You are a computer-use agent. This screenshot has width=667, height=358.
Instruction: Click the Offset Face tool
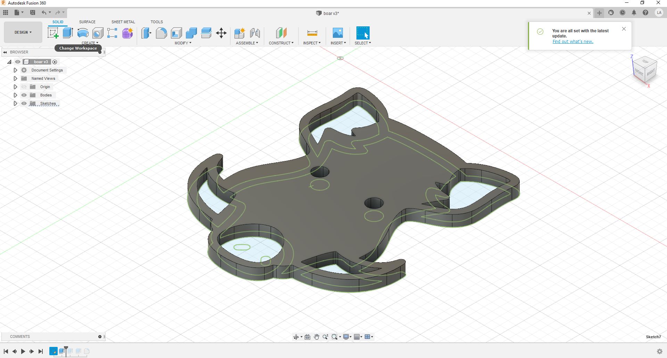point(206,33)
